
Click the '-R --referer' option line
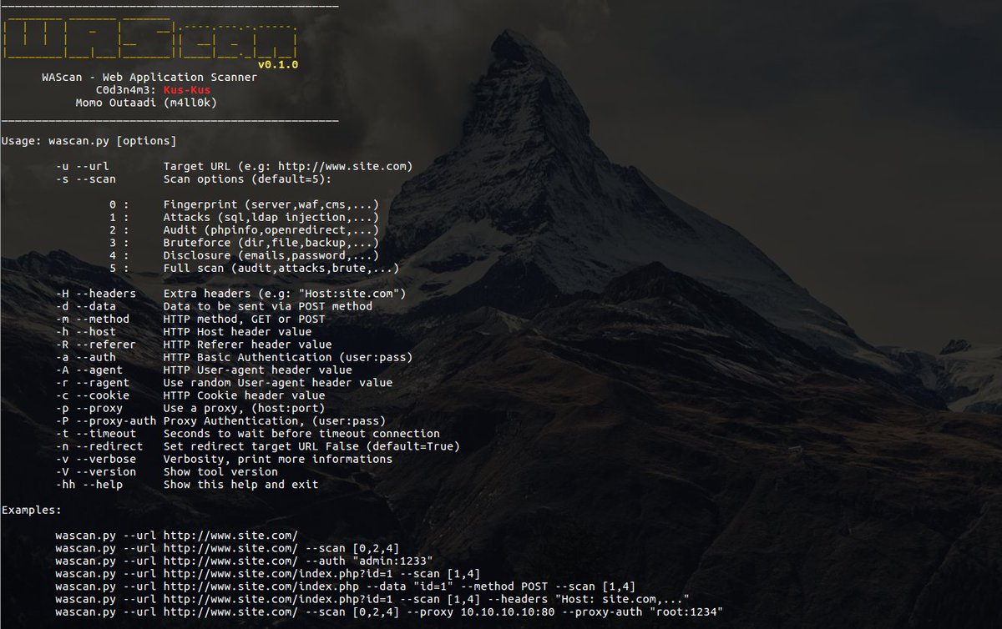pyautogui.click(x=194, y=345)
